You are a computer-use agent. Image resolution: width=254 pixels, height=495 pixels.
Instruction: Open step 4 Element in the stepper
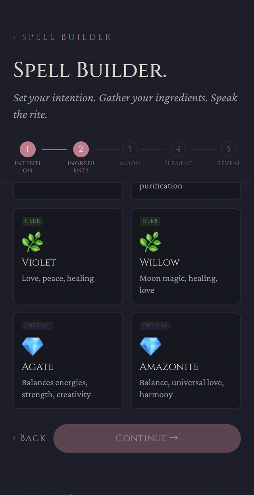pyautogui.click(x=178, y=150)
